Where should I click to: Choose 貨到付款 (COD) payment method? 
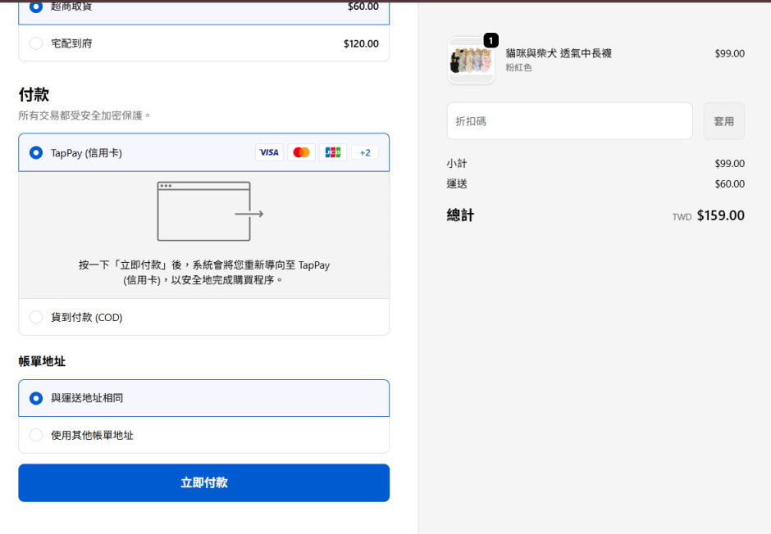pos(34,316)
